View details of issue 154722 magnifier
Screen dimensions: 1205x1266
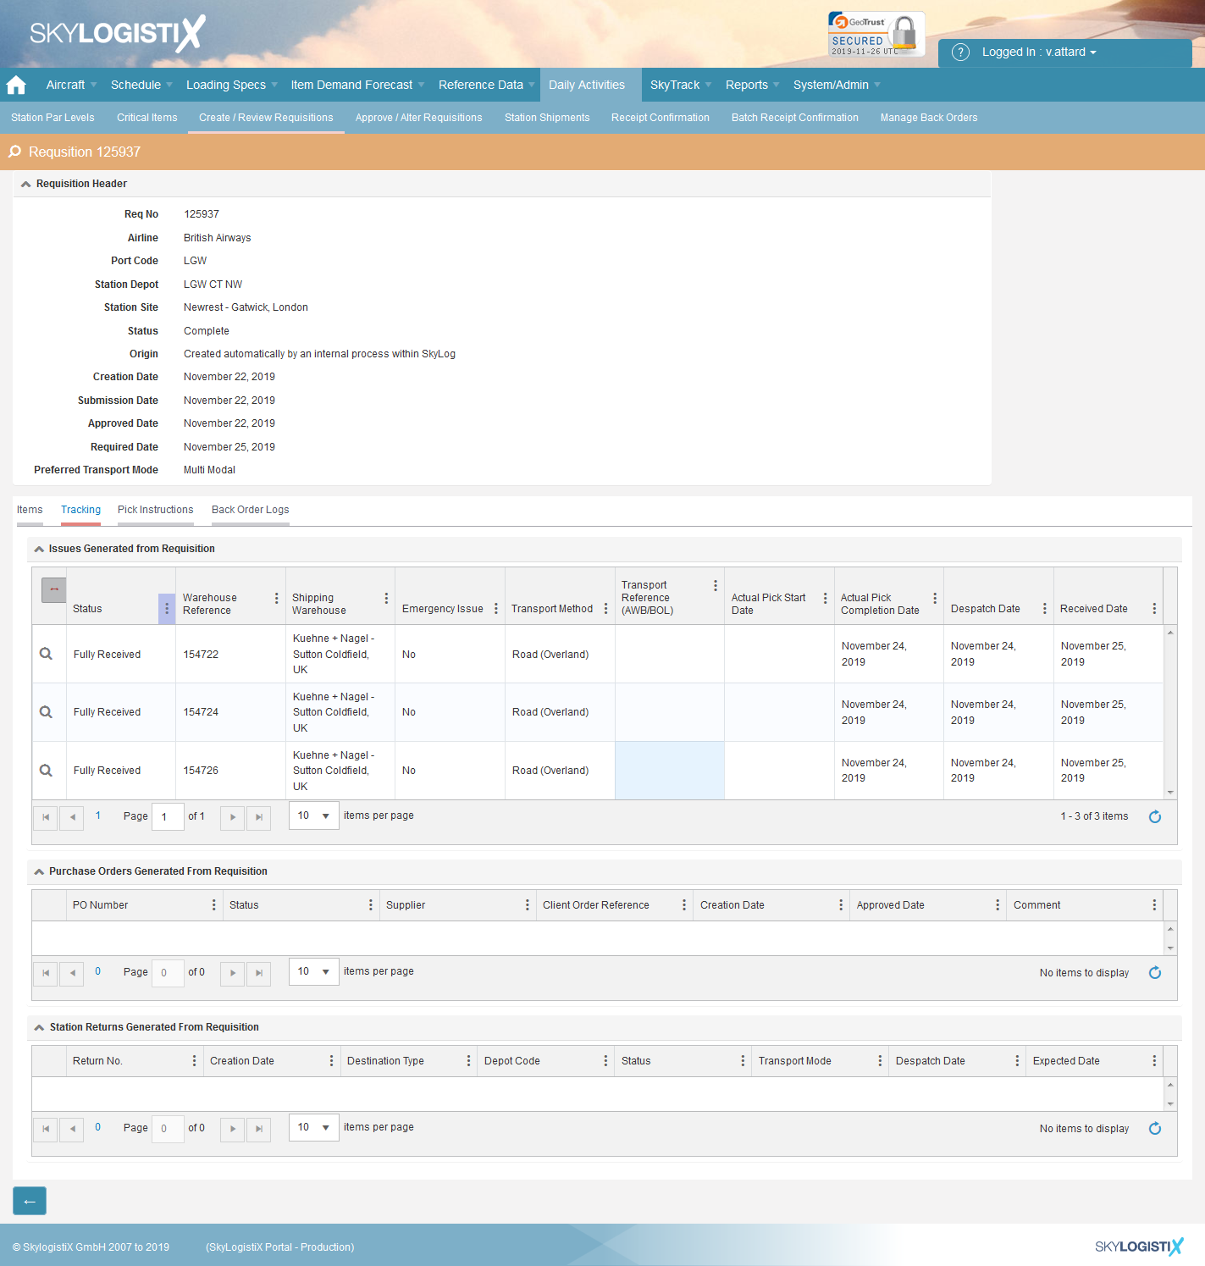point(46,654)
